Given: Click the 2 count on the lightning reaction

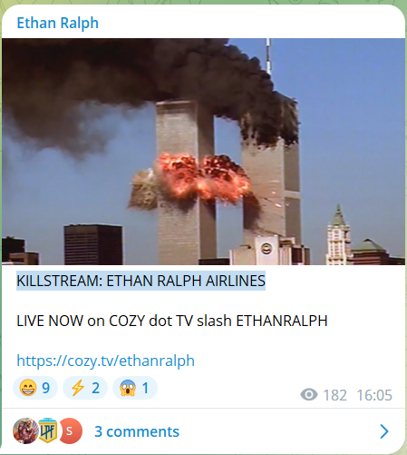Looking at the screenshot, I should click(95, 388).
